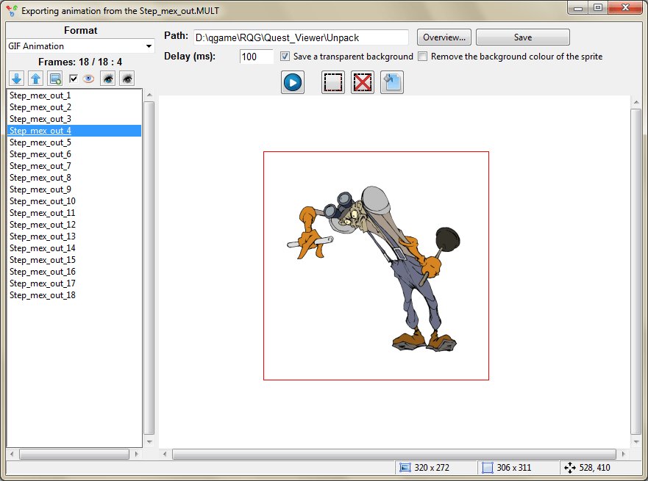The image size is (648, 481).
Task: Click the selection size icon in status bar
Action: [x=488, y=468]
